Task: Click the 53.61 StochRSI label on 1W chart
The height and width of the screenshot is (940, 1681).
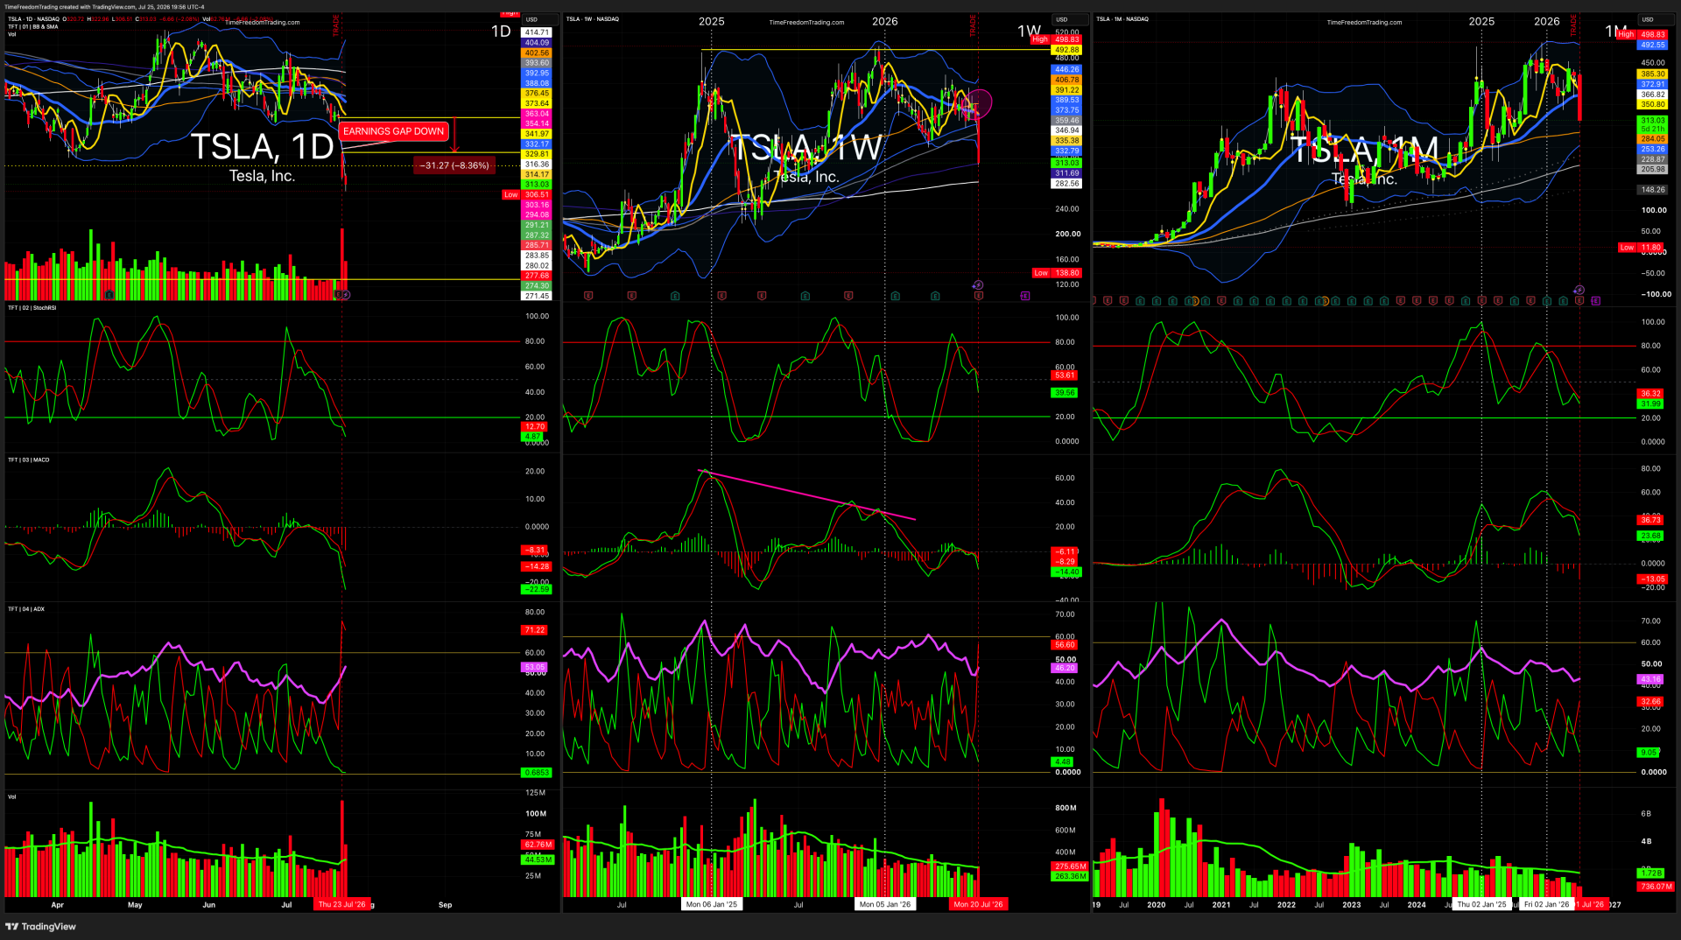Action: pos(1065,375)
